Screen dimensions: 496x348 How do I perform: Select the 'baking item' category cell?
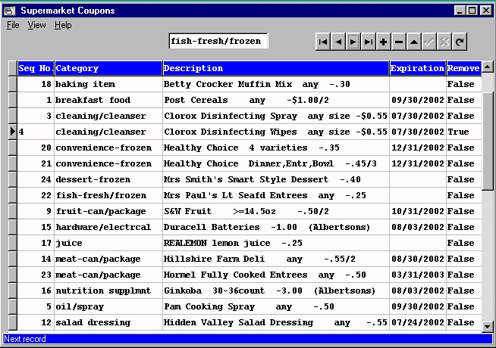(108, 84)
